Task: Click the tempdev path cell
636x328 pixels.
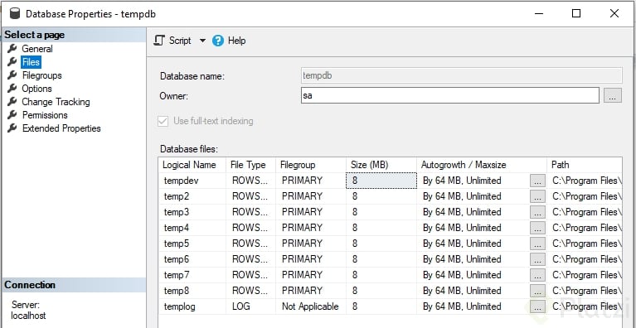Action: 584,181
